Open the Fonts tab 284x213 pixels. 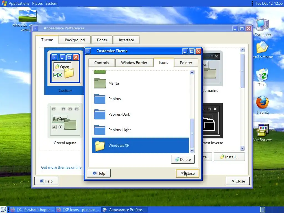[x=102, y=40]
